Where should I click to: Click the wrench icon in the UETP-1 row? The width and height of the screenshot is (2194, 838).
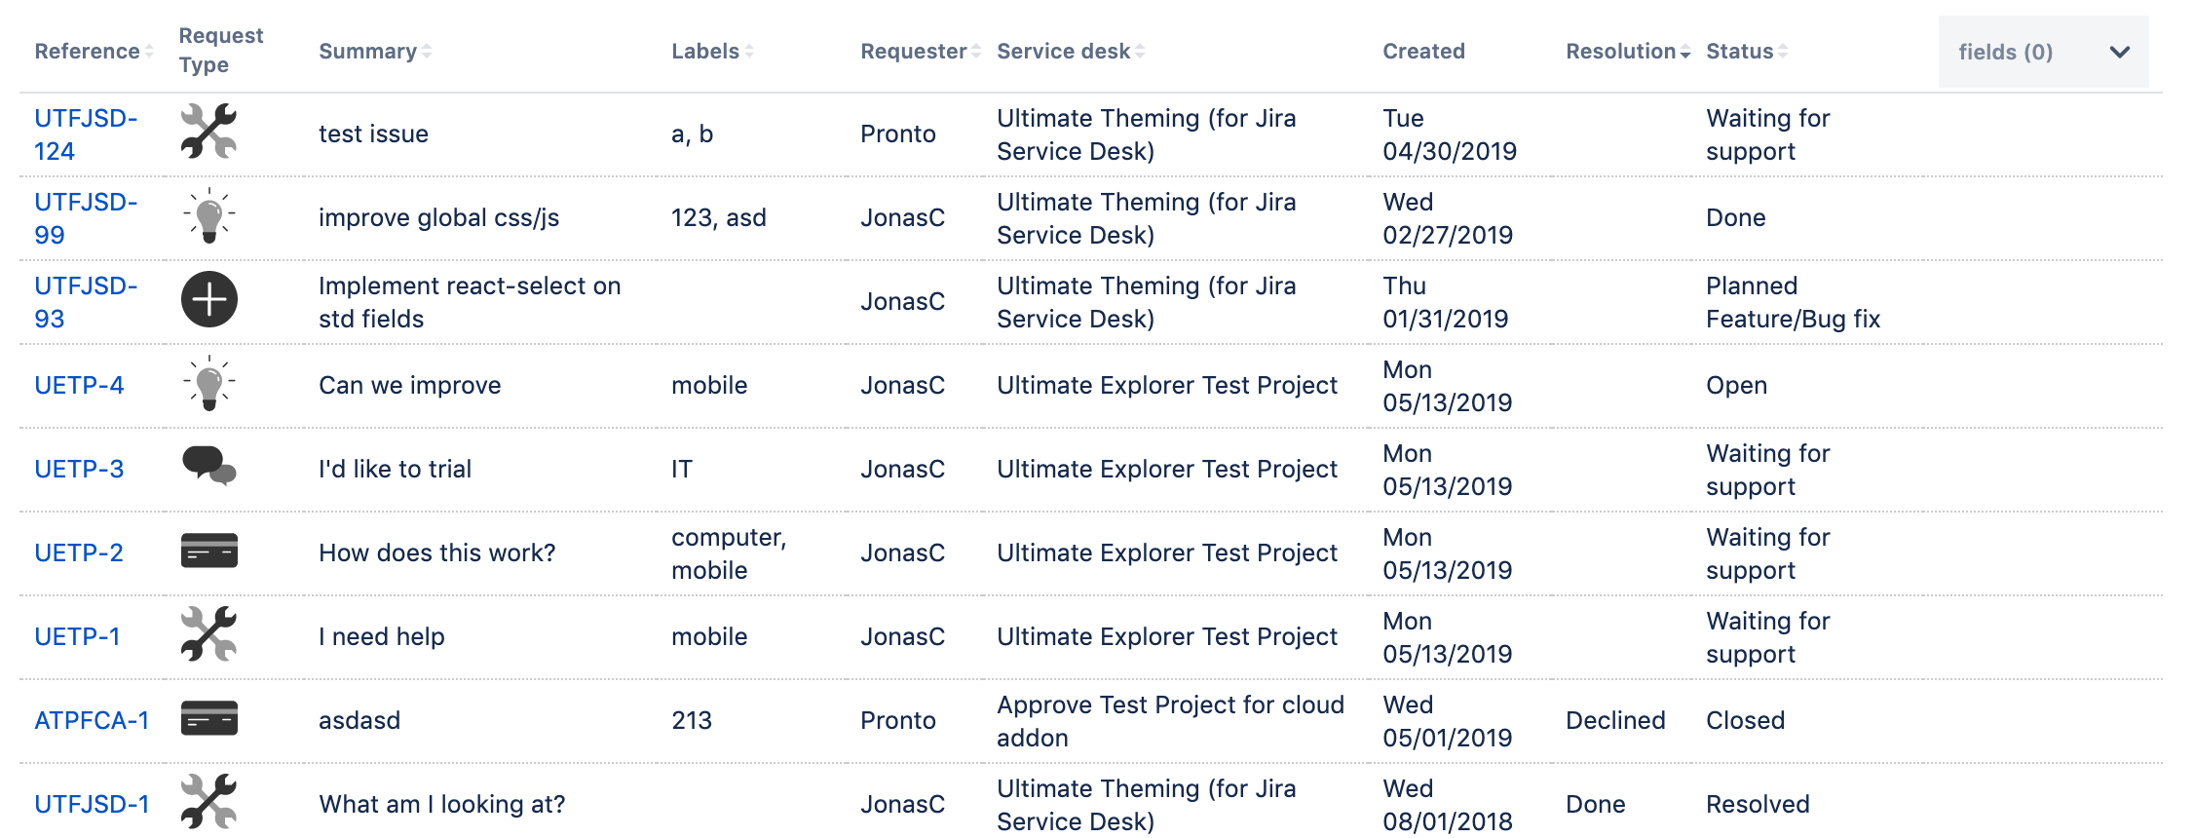208,634
